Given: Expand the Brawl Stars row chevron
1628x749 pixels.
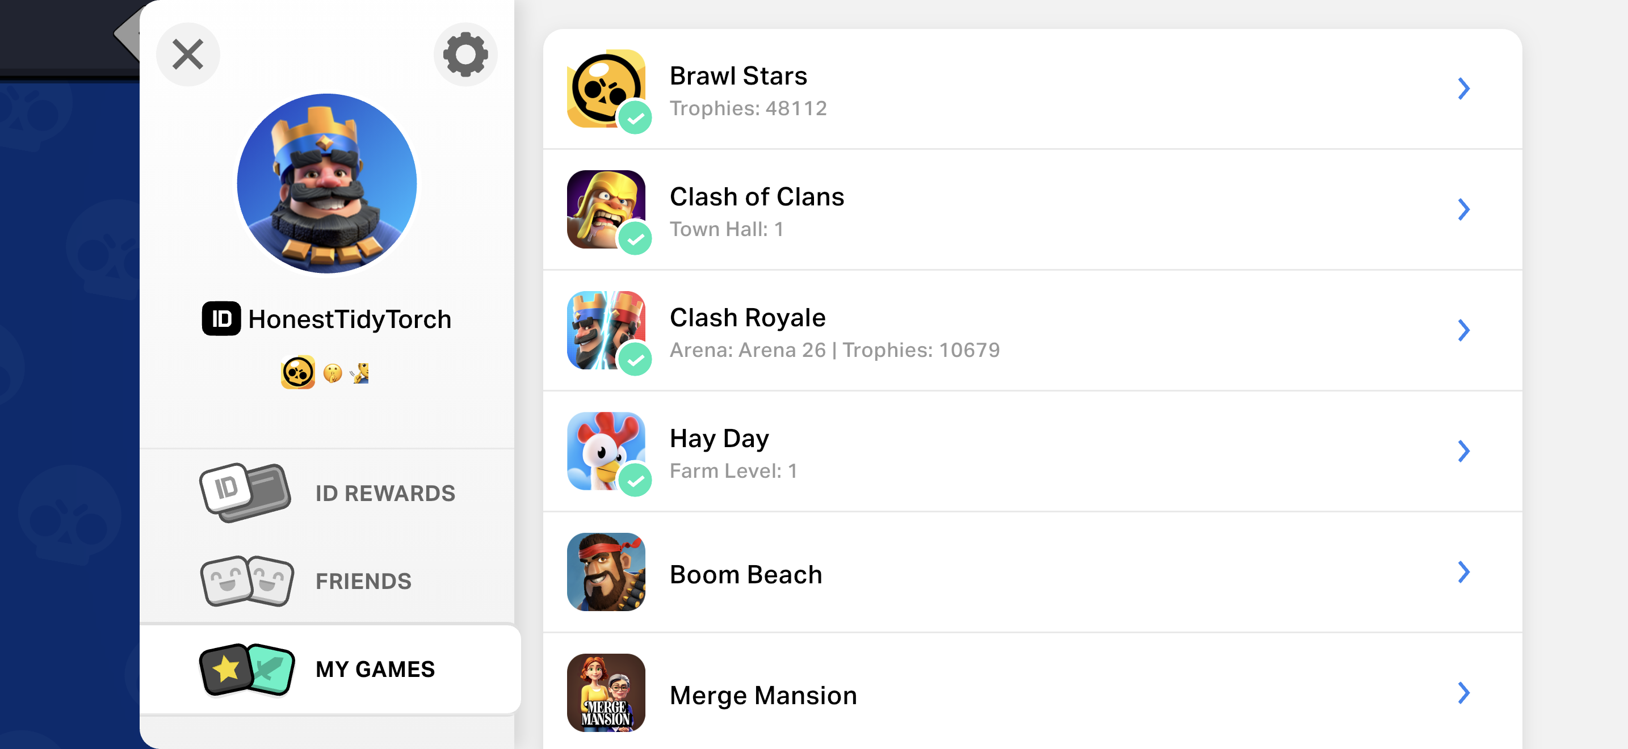Looking at the screenshot, I should pyautogui.click(x=1464, y=89).
